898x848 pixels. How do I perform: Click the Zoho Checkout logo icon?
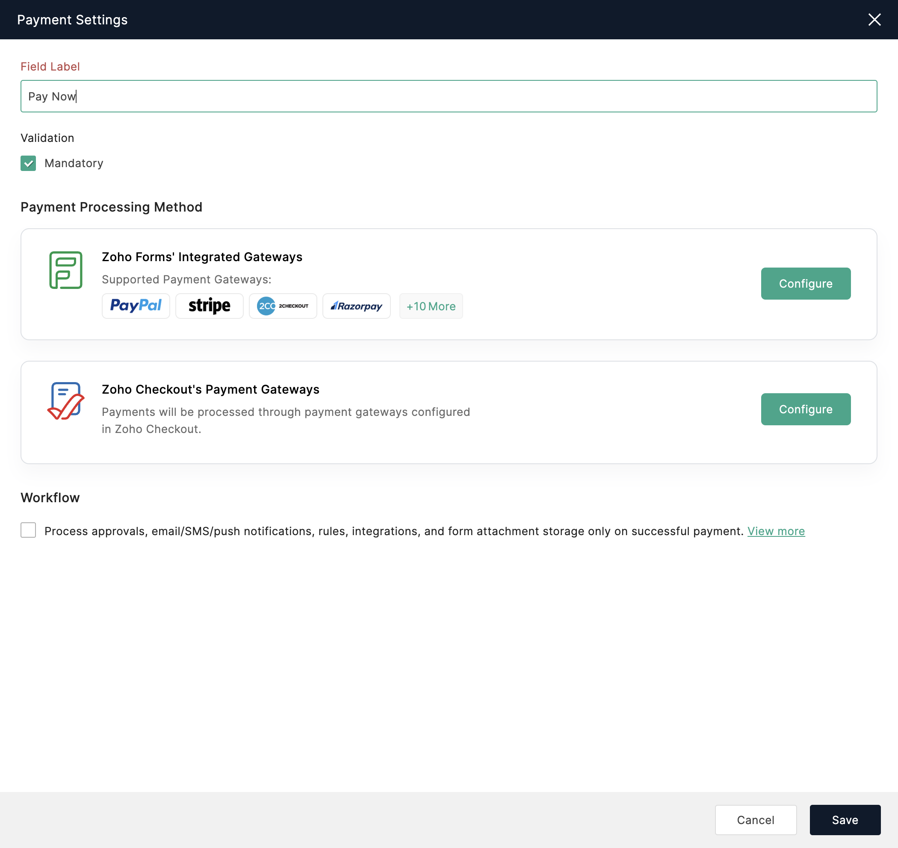pyautogui.click(x=65, y=400)
